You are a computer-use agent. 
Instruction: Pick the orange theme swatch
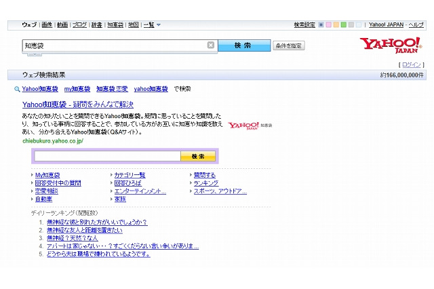tap(336, 25)
